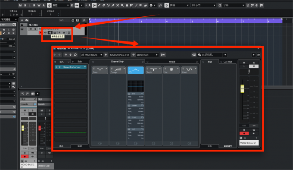This screenshot has width=293, height=170.
Task: Click the Quantize Q icon
Action: point(220,6)
